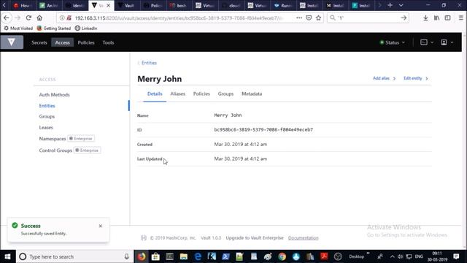Open Auth Methods in sidebar
Viewport: 467px width, 263px height.
[54, 95]
